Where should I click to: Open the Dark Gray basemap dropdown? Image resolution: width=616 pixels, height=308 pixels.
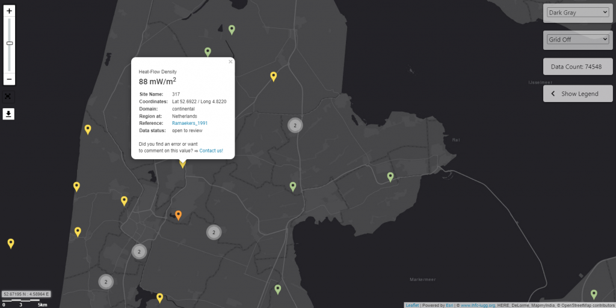pyautogui.click(x=578, y=12)
